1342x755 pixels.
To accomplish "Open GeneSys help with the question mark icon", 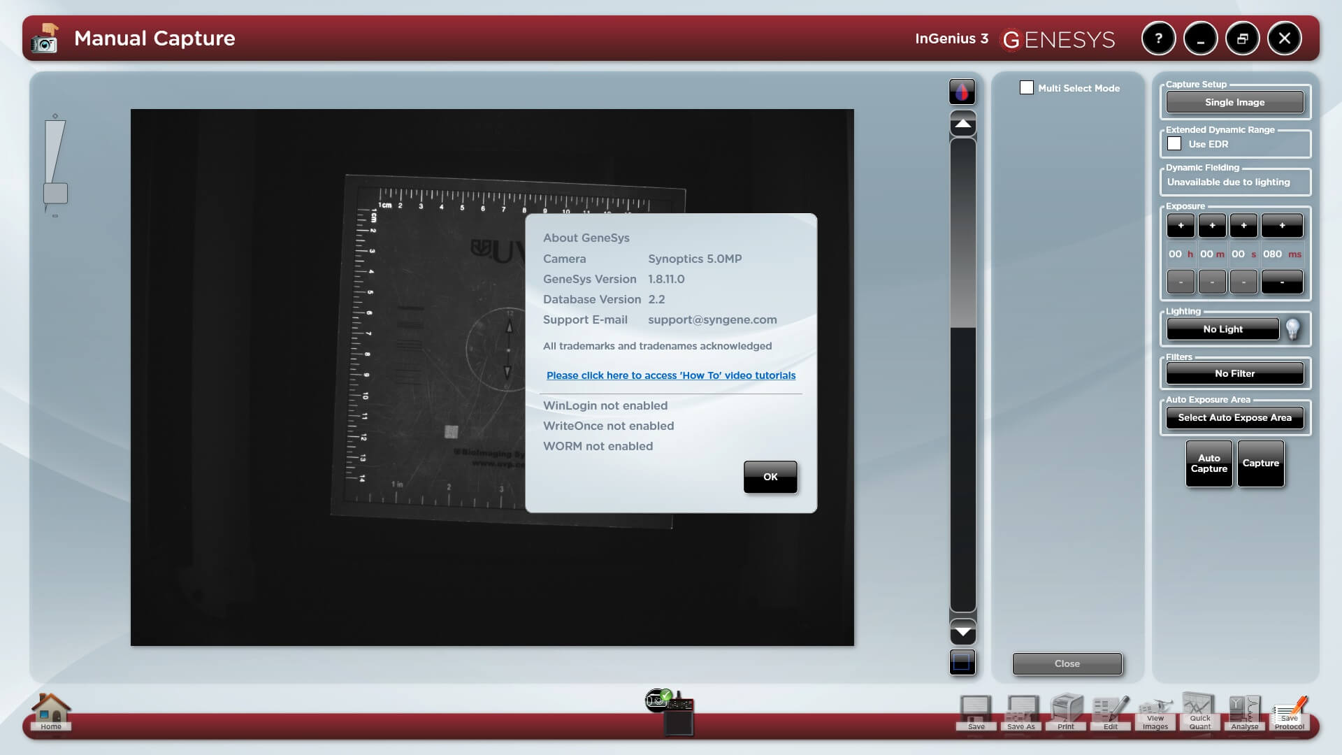I will click(1159, 38).
